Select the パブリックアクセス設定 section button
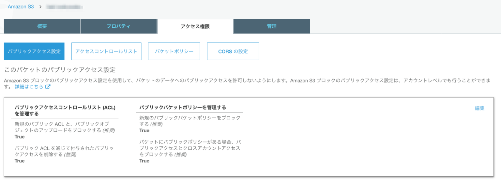The height and width of the screenshot is (191, 501). click(34, 51)
